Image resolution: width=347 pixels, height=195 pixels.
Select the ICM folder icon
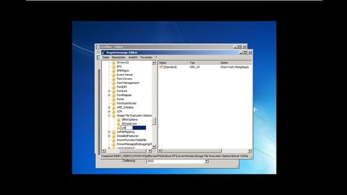113,112
